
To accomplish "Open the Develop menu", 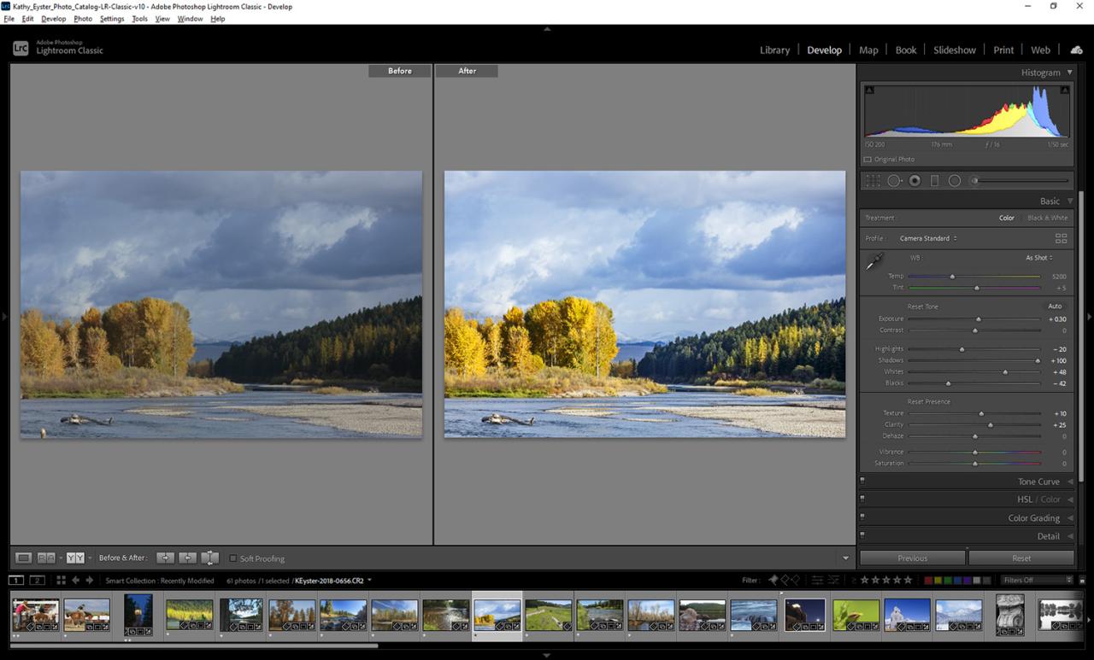I will click(x=53, y=19).
